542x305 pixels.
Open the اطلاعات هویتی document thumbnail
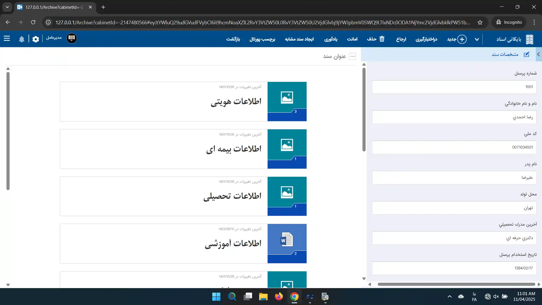[x=287, y=98]
